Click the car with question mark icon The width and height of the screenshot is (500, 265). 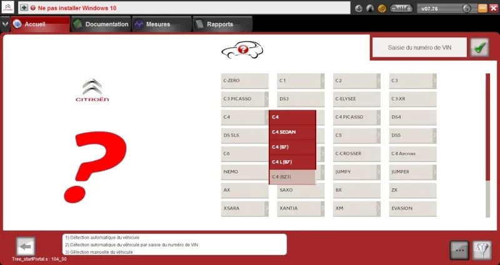tap(242, 50)
